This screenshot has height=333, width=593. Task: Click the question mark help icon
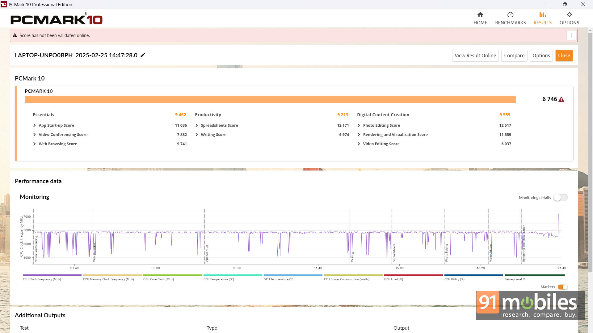click(571, 35)
